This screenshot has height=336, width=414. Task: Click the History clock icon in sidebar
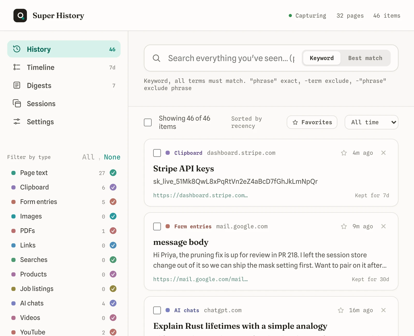pos(17,49)
